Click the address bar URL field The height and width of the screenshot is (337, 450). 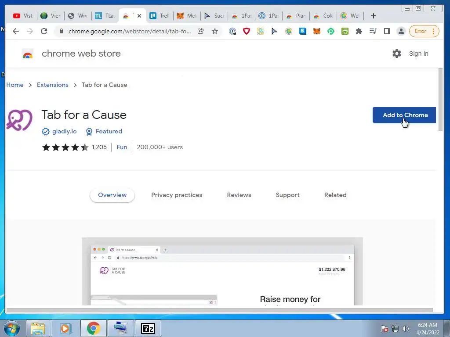click(130, 31)
